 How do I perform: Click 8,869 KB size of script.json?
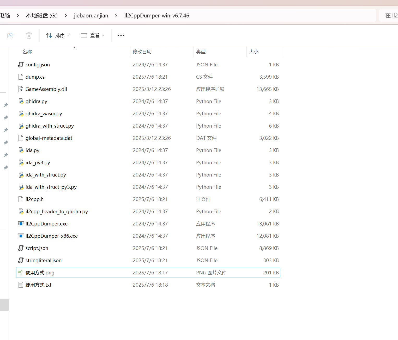pos(269,248)
